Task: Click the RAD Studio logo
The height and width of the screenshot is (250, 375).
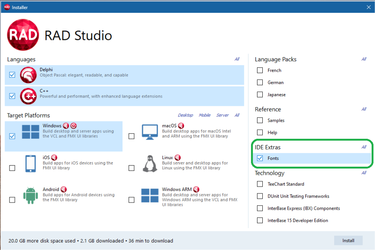Action: (23, 35)
